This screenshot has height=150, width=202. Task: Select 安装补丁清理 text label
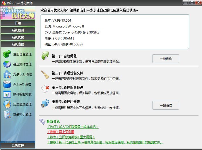click(x=22, y=114)
